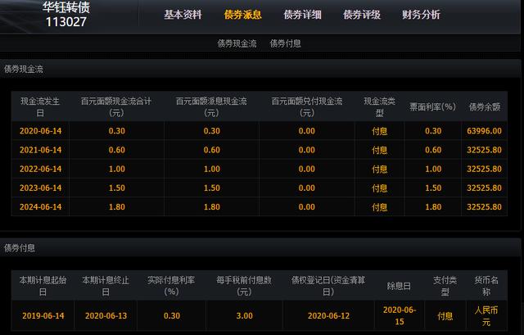Select the 债券派息 tab
The height and width of the screenshot is (335, 524).
[x=243, y=15]
